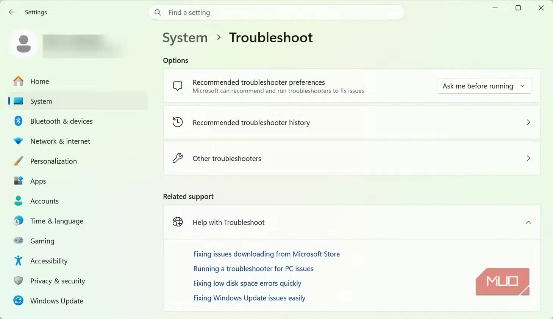
Task: Click Recommended troubleshooter preferences text
Action: pyautogui.click(x=259, y=82)
